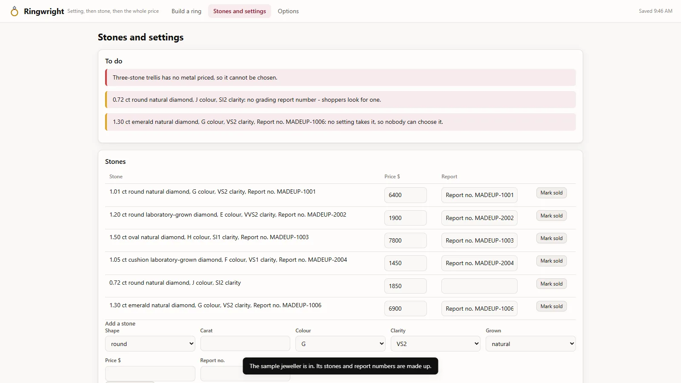This screenshot has width=681, height=383.
Task: Switch to Stones and settings tab
Action: point(240,11)
